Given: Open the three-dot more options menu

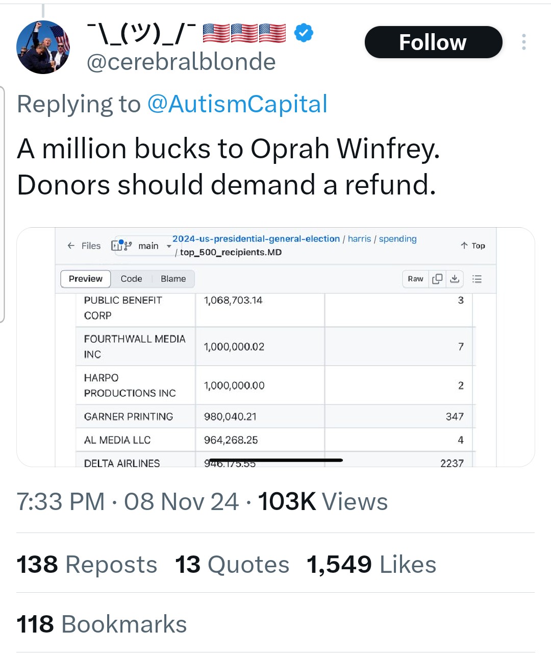Looking at the screenshot, I should tap(523, 42).
